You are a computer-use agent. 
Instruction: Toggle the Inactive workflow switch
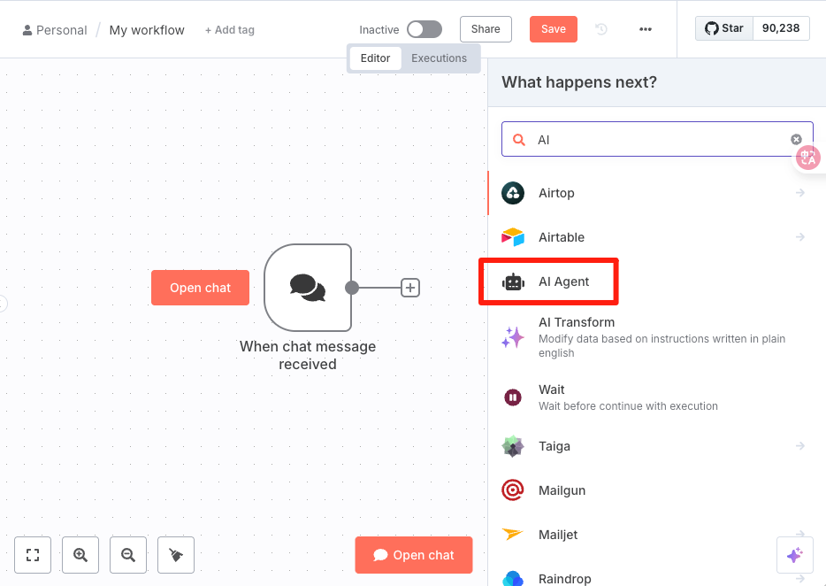pos(424,29)
